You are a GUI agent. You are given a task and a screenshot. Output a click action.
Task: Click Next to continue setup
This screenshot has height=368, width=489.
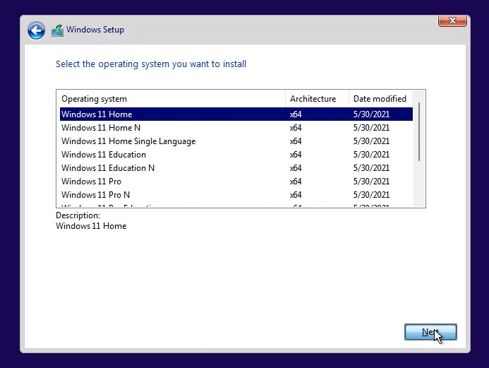click(x=430, y=332)
